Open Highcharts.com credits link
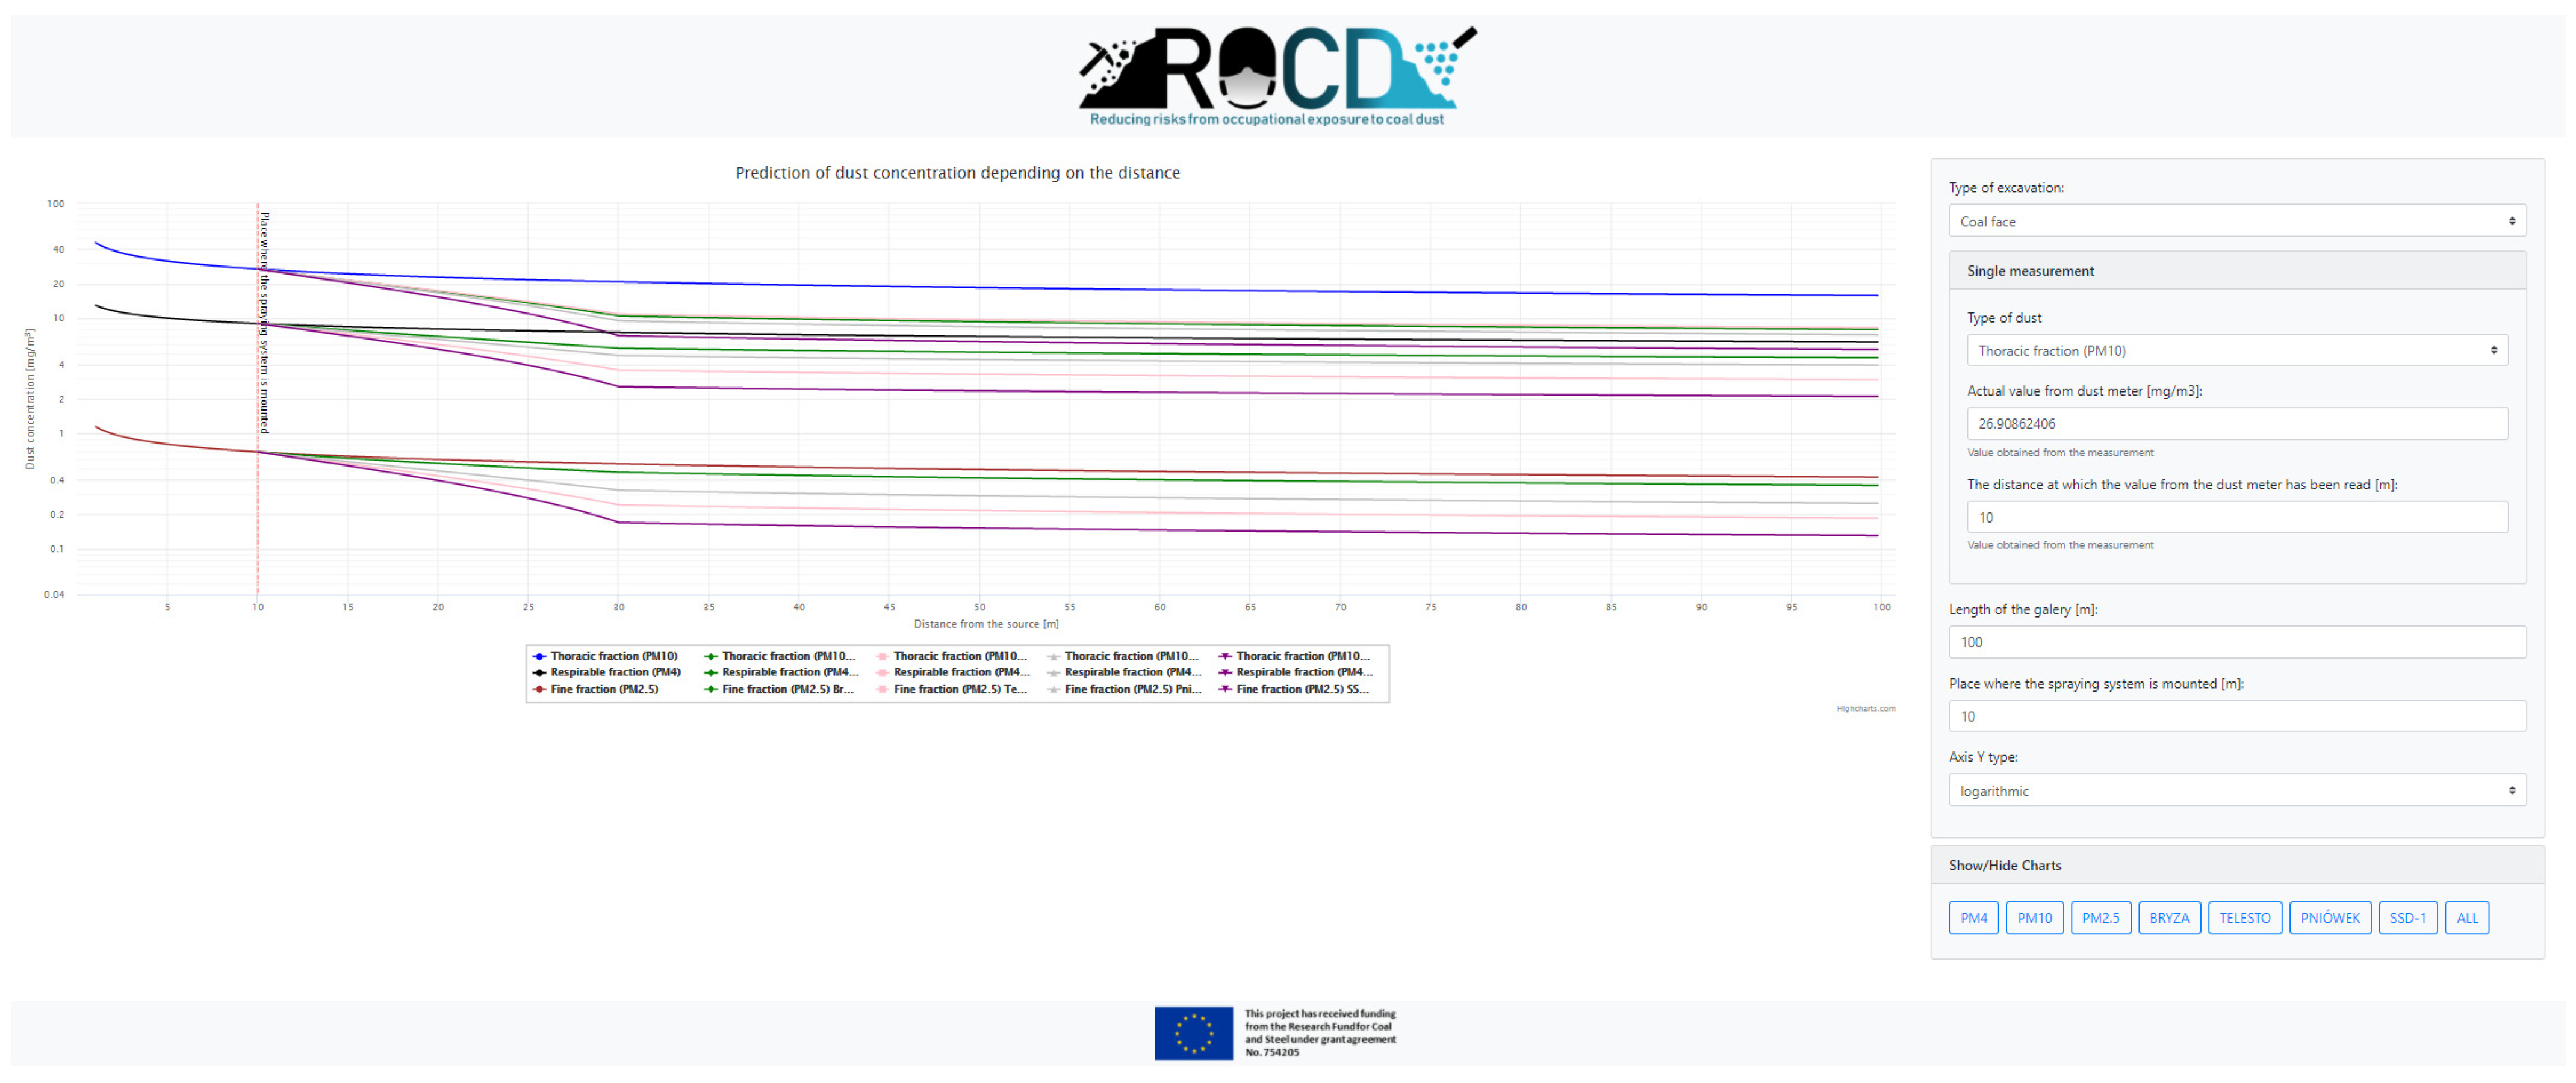Image resolution: width=2576 pixels, height=1083 pixels. [x=1865, y=708]
